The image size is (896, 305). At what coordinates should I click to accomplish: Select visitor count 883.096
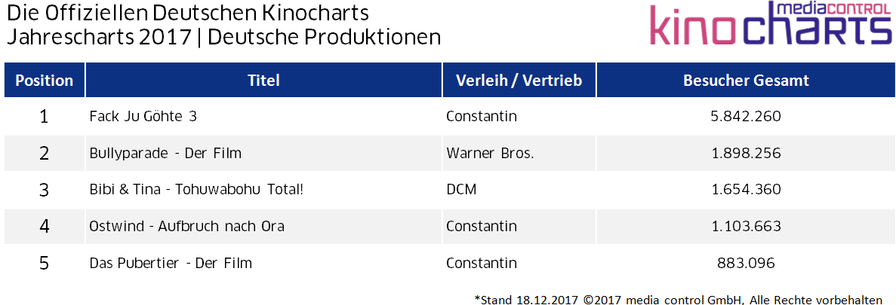[x=746, y=263]
